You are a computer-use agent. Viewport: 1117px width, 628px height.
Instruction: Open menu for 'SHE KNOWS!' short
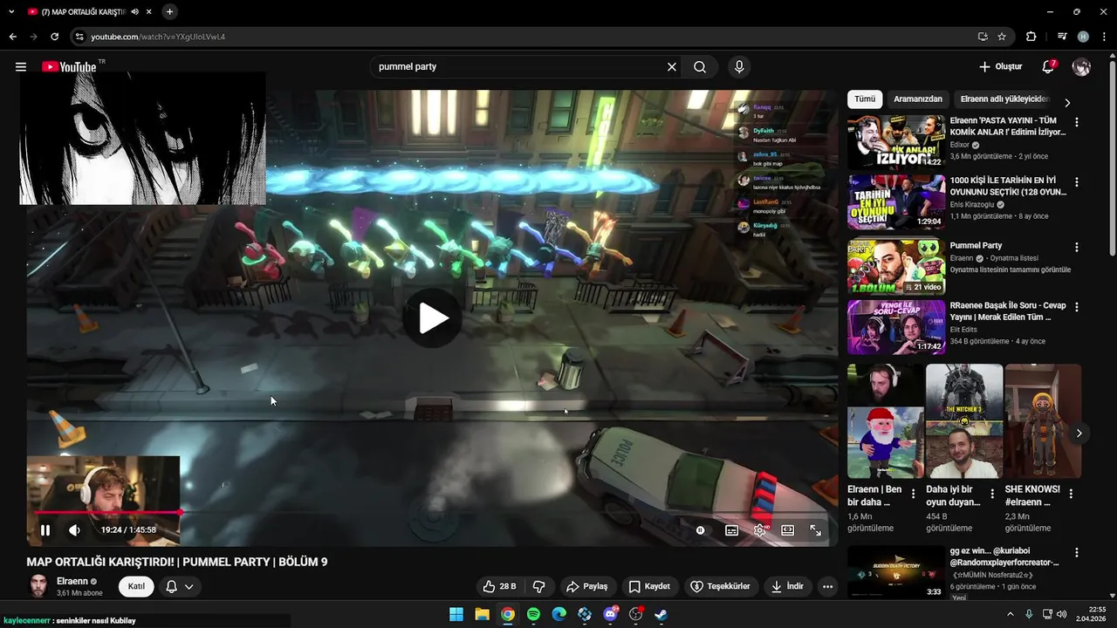click(x=1071, y=494)
